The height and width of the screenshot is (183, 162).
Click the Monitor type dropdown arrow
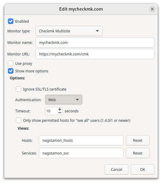[97, 31]
